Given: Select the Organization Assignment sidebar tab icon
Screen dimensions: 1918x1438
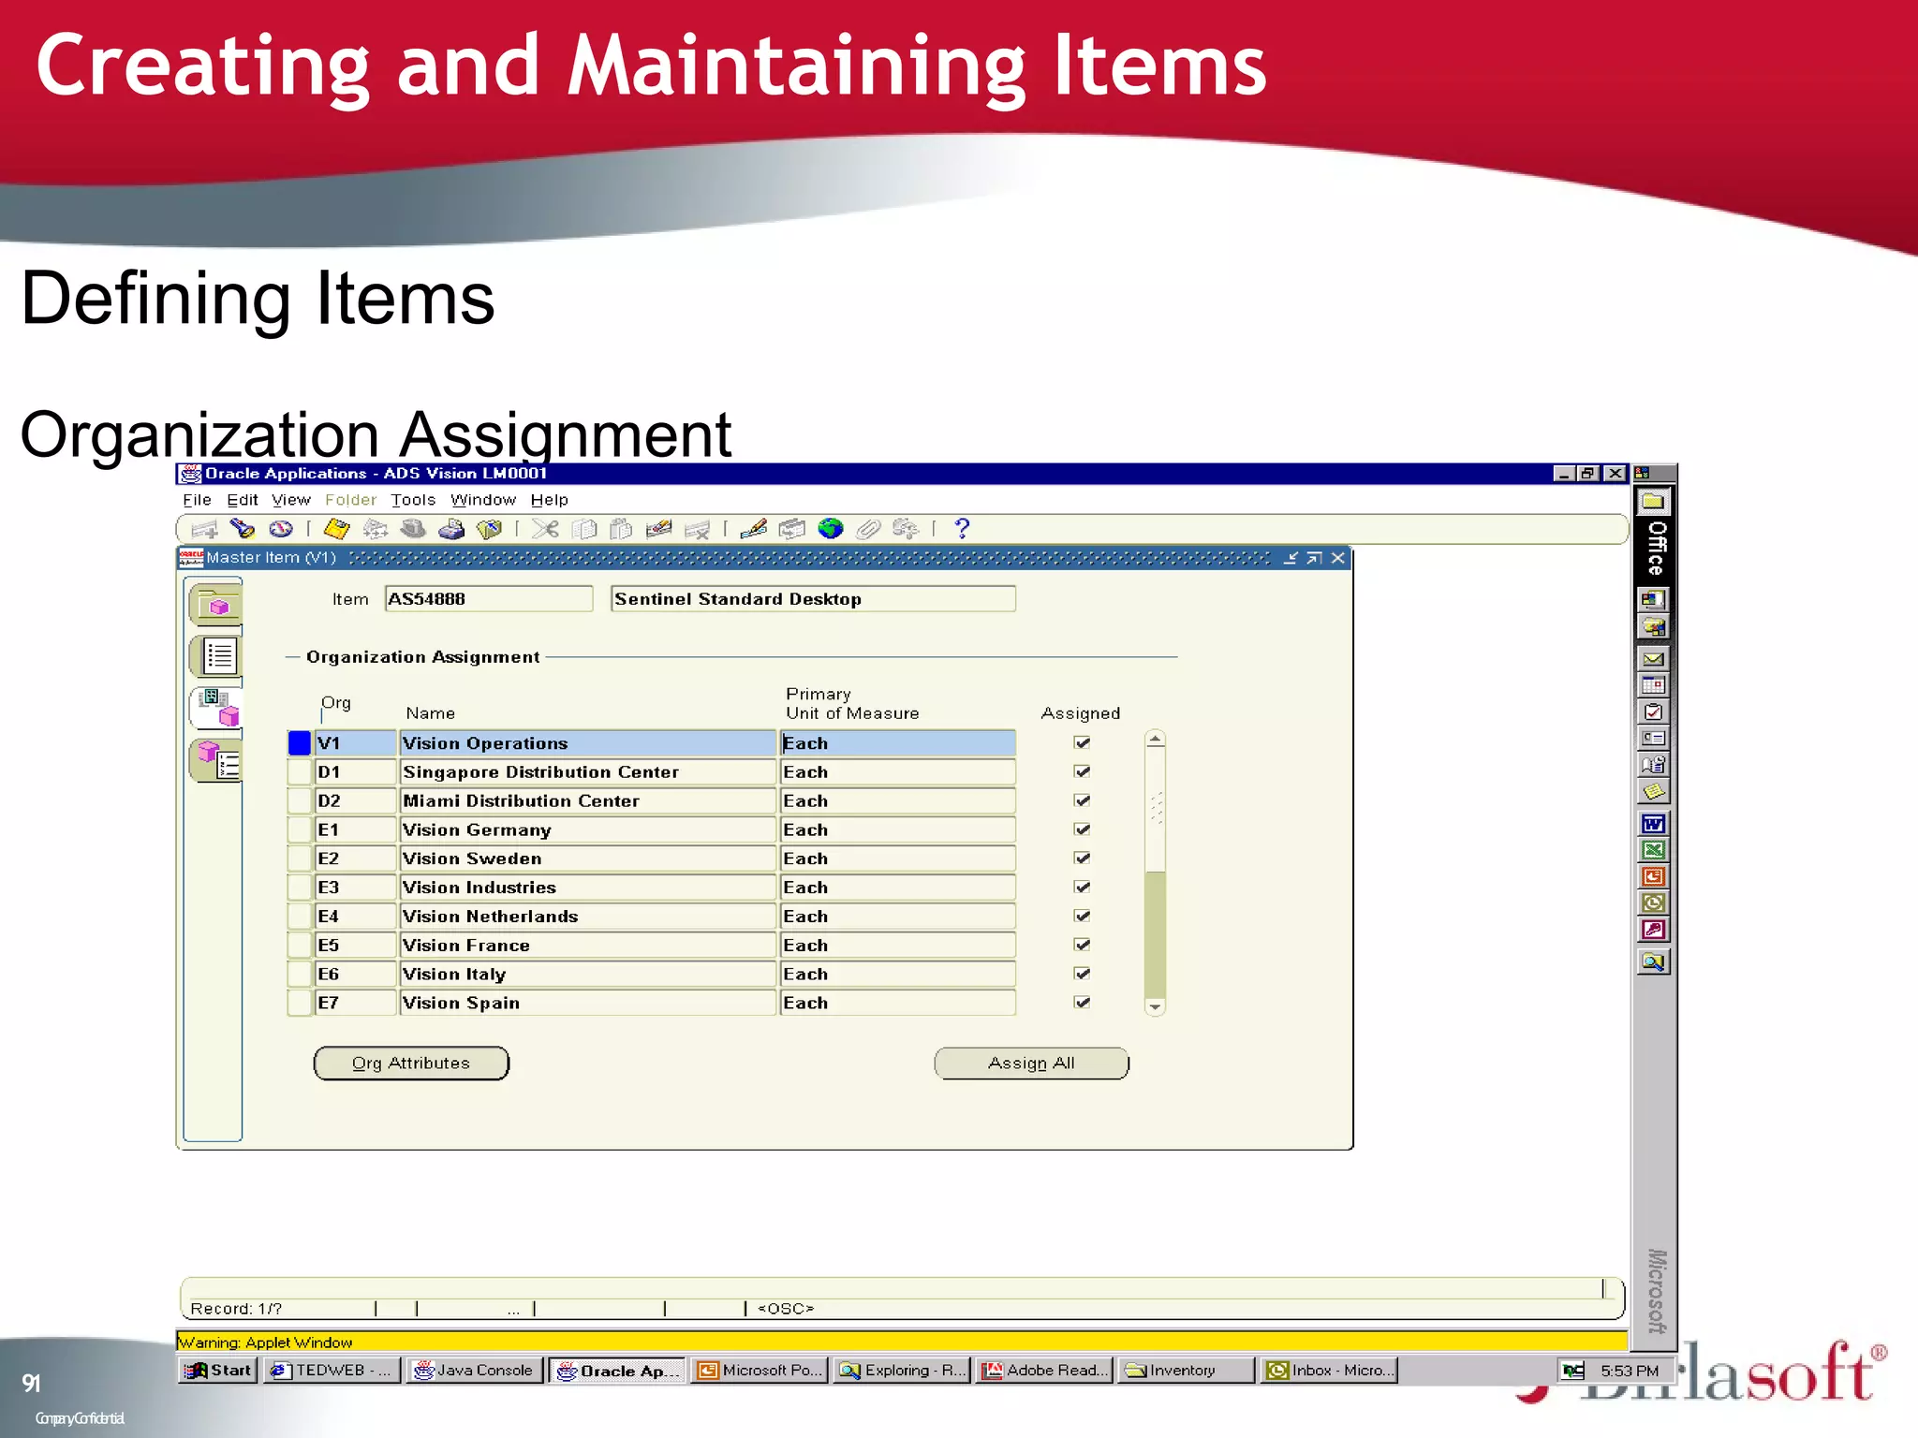Looking at the screenshot, I should tap(216, 708).
